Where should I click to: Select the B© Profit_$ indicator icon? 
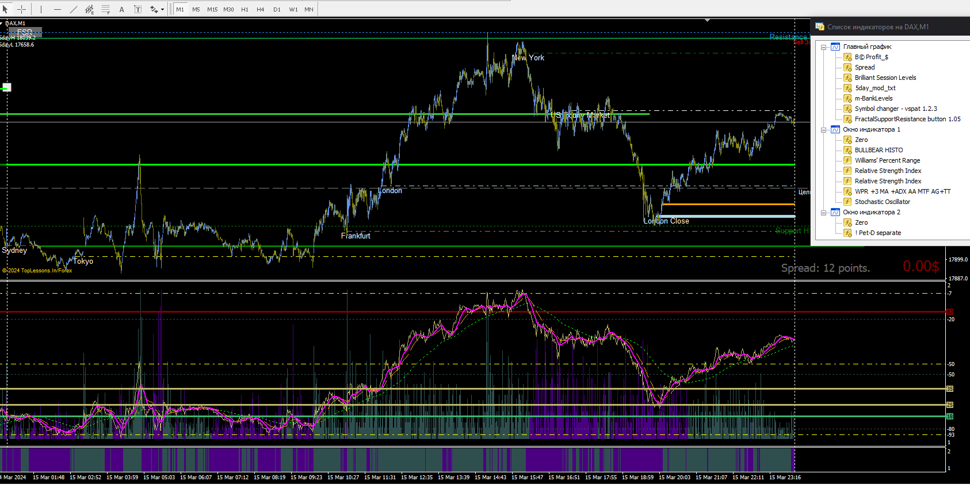click(x=847, y=57)
